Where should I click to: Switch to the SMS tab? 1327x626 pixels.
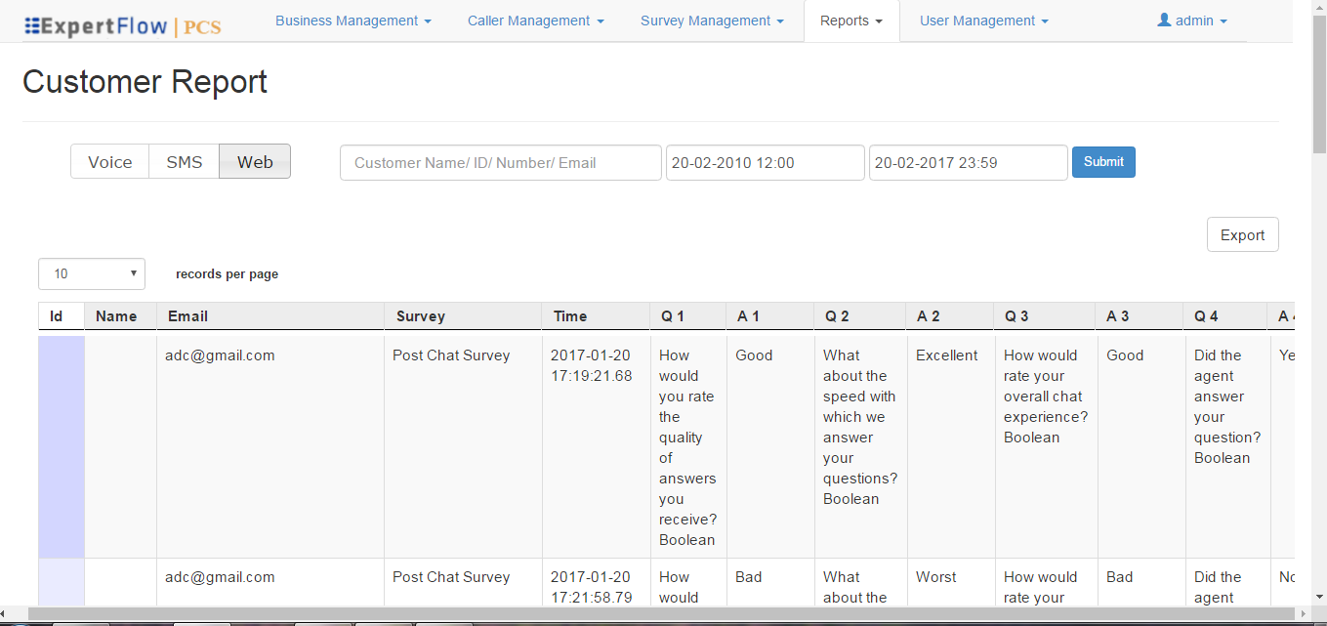click(184, 161)
